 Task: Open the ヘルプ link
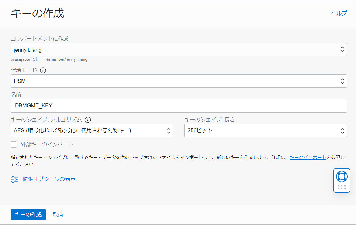[x=339, y=13]
